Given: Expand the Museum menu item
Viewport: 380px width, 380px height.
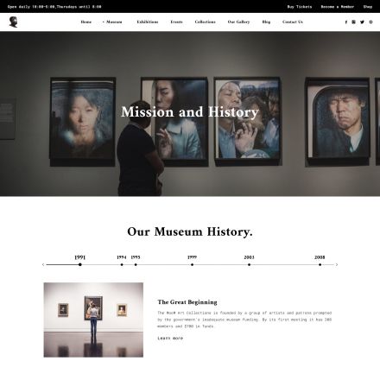Looking at the screenshot, I should 112,22.
